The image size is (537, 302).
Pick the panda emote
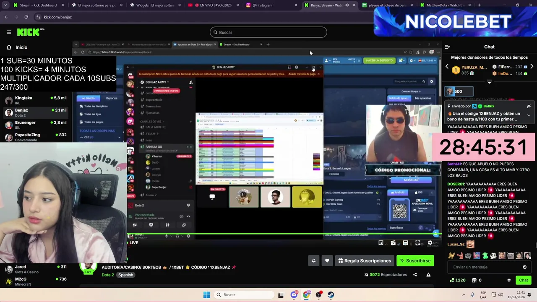(x=493, y=255)
